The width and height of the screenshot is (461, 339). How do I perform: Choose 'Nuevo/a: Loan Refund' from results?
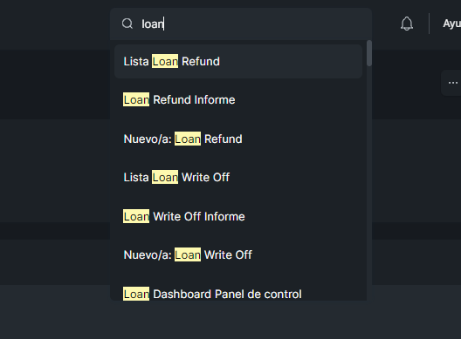coord(238,139)
